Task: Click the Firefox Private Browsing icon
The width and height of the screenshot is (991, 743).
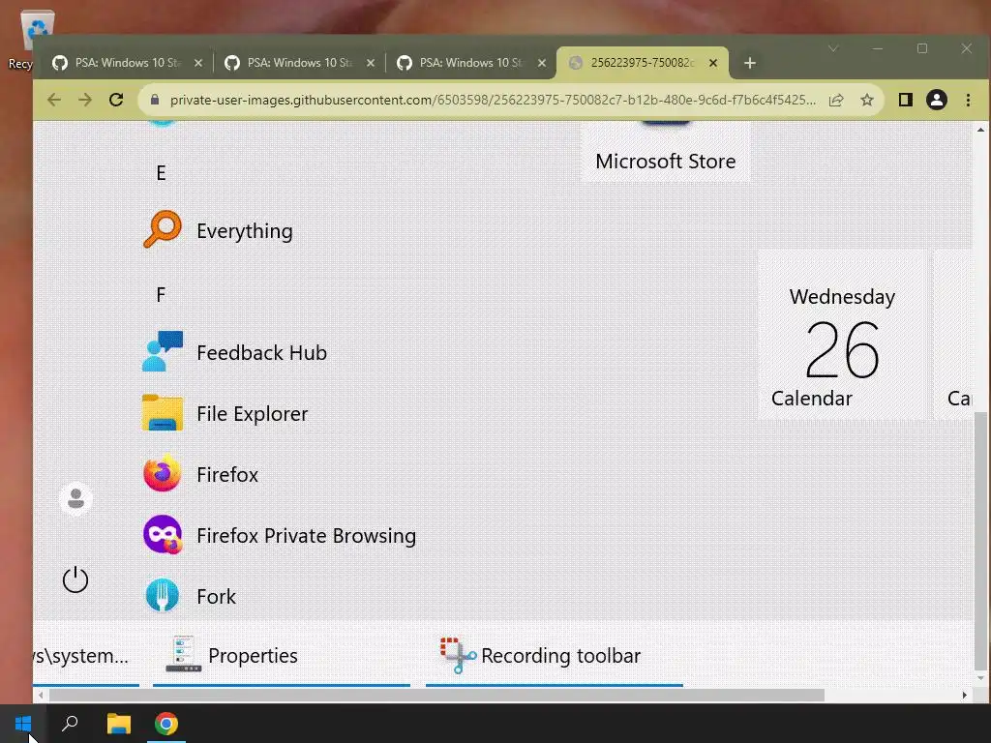Action: pos(163,534)
